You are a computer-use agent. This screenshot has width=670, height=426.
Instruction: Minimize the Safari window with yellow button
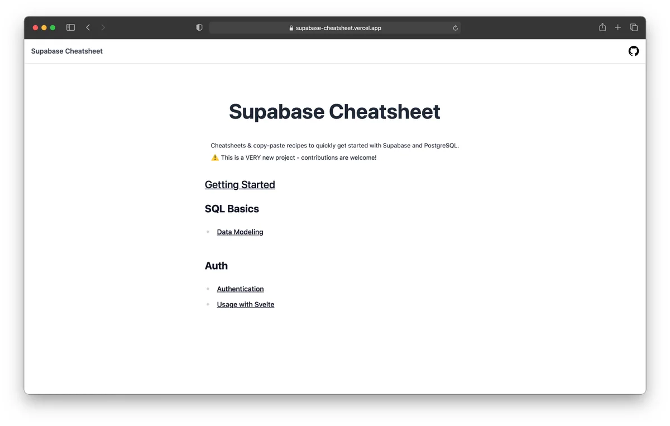tap(44, 27)
